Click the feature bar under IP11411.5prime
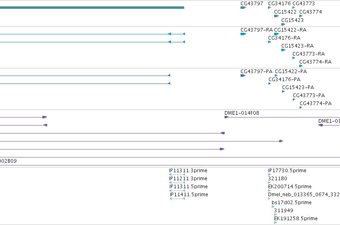The width and height of the screenshot is (340, 225). tap(177, 199)
